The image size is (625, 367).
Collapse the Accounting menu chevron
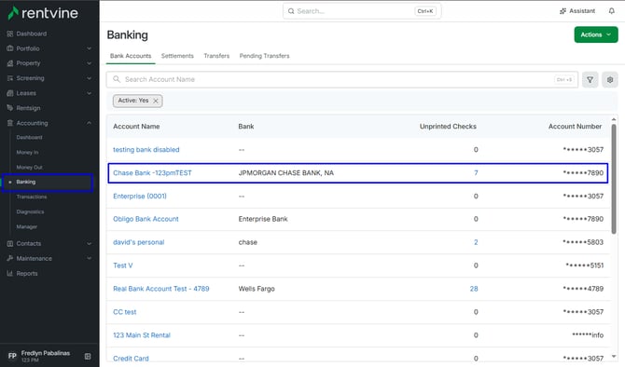point(89,123)
